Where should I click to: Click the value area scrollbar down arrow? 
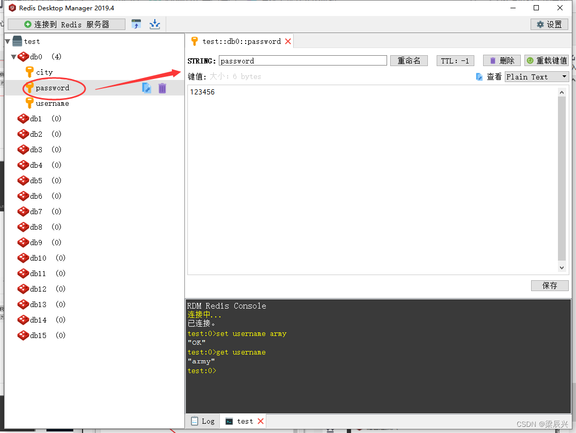tap(562, 268)
